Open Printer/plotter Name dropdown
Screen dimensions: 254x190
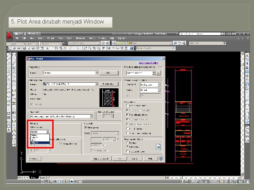[97, 84]
